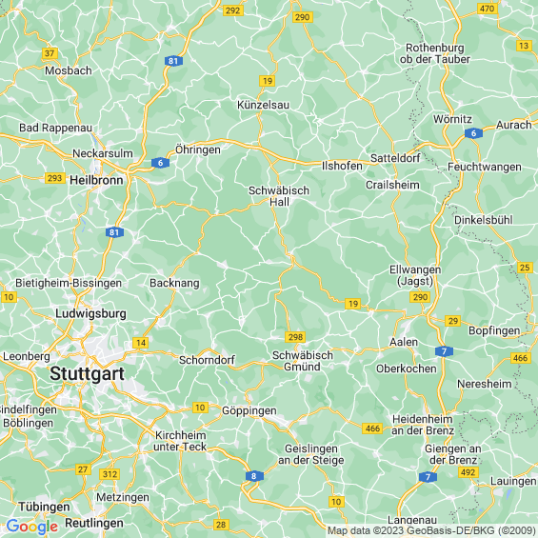Click the 312 road shield
Image resolution: width=538 pixels, height=538 pixels.
110,474
